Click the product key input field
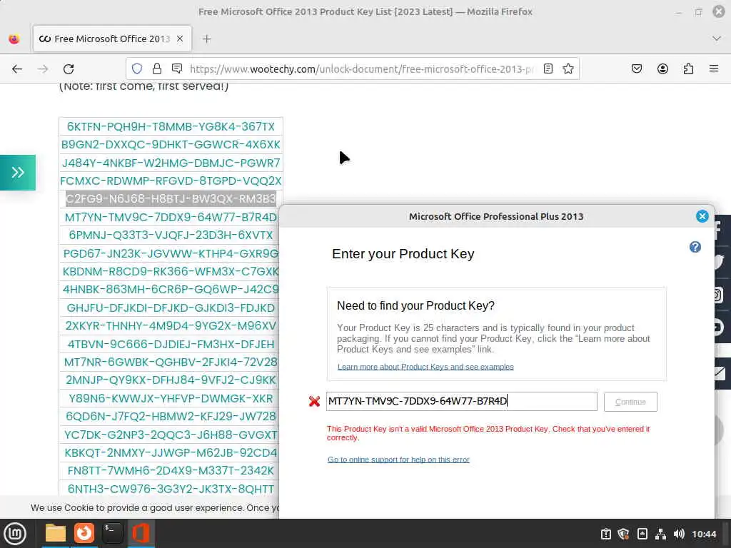The width and height of the screenshot is (731, 548). click(x=462, y=401)
